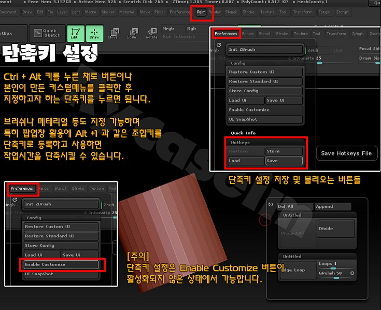Image resolution: width=381 pixels, height=310 pixels.
Task: Select the Rotate tool icon
Action: (x=151, y=33)
